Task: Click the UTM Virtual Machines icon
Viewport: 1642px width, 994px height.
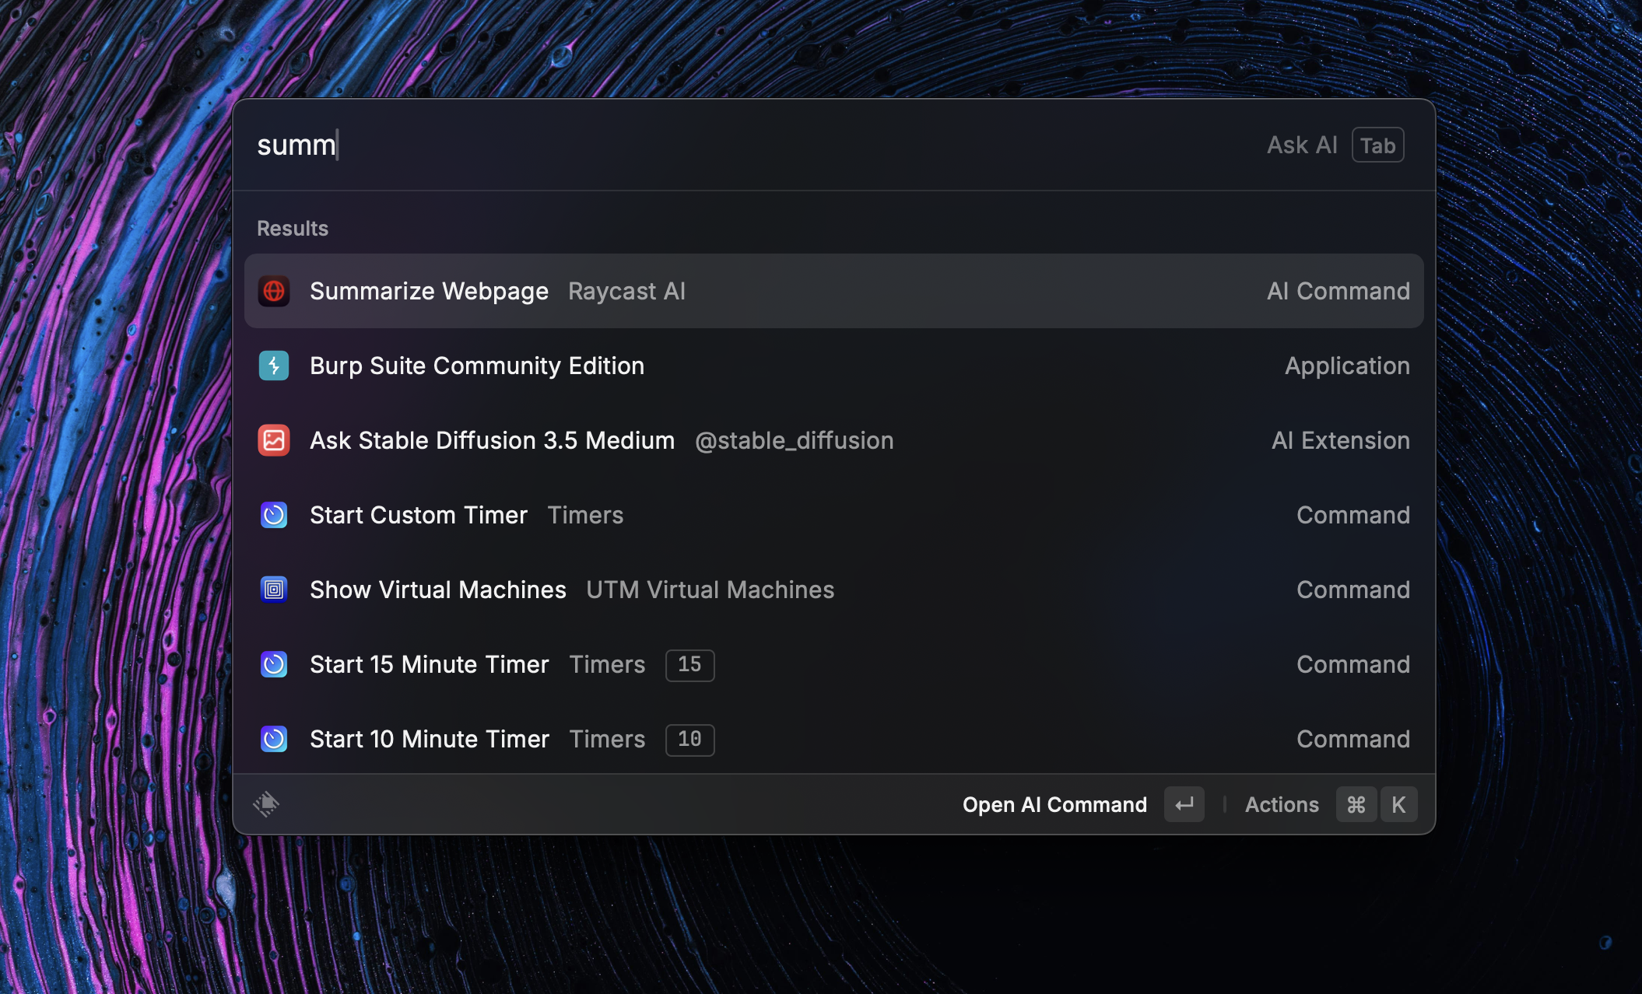Action: (274, 590)
